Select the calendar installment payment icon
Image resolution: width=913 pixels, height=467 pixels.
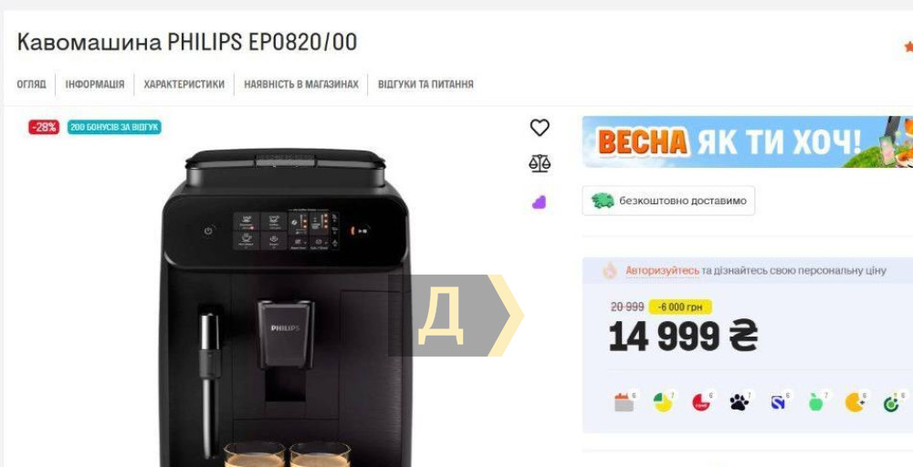pyautogui.click(x=624, y=402)
